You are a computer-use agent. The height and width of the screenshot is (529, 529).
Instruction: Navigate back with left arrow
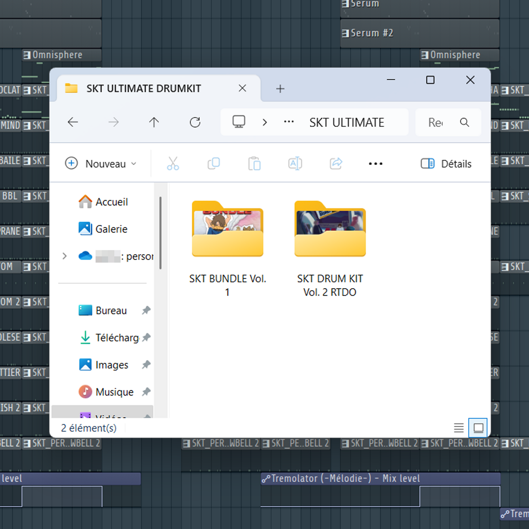(73, 122)
